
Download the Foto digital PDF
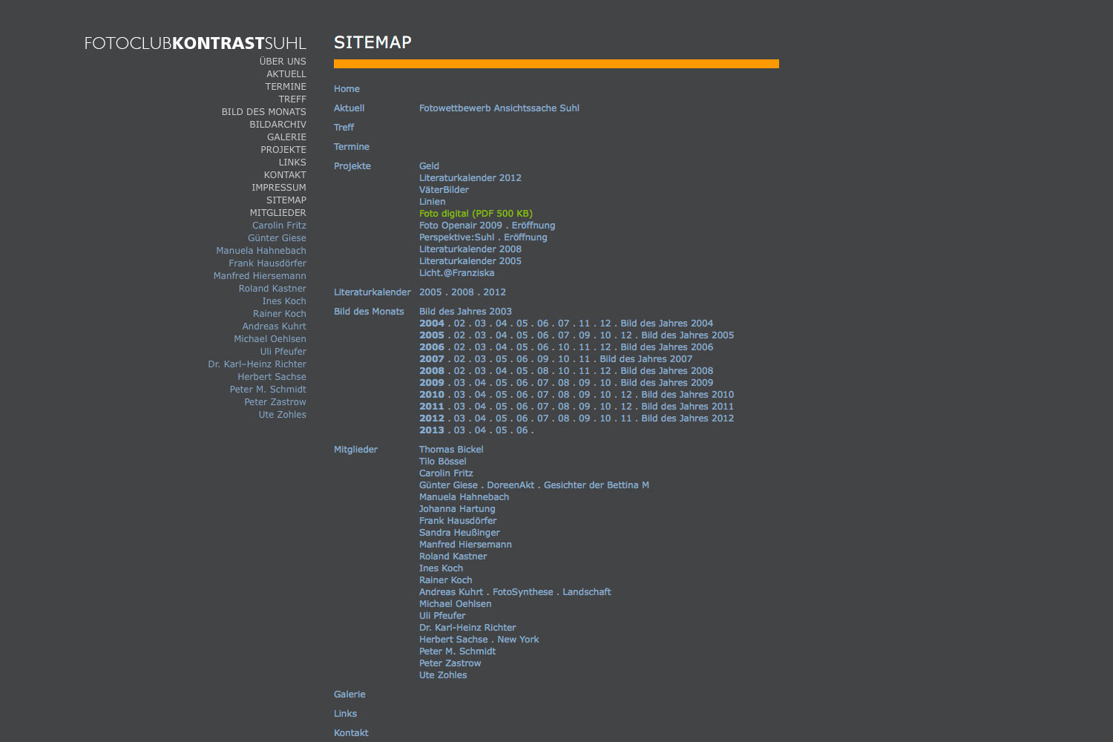click(x=476, y=213)
